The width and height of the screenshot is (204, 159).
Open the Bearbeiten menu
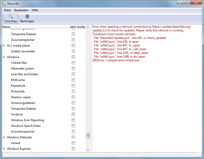tap(21, 10)
